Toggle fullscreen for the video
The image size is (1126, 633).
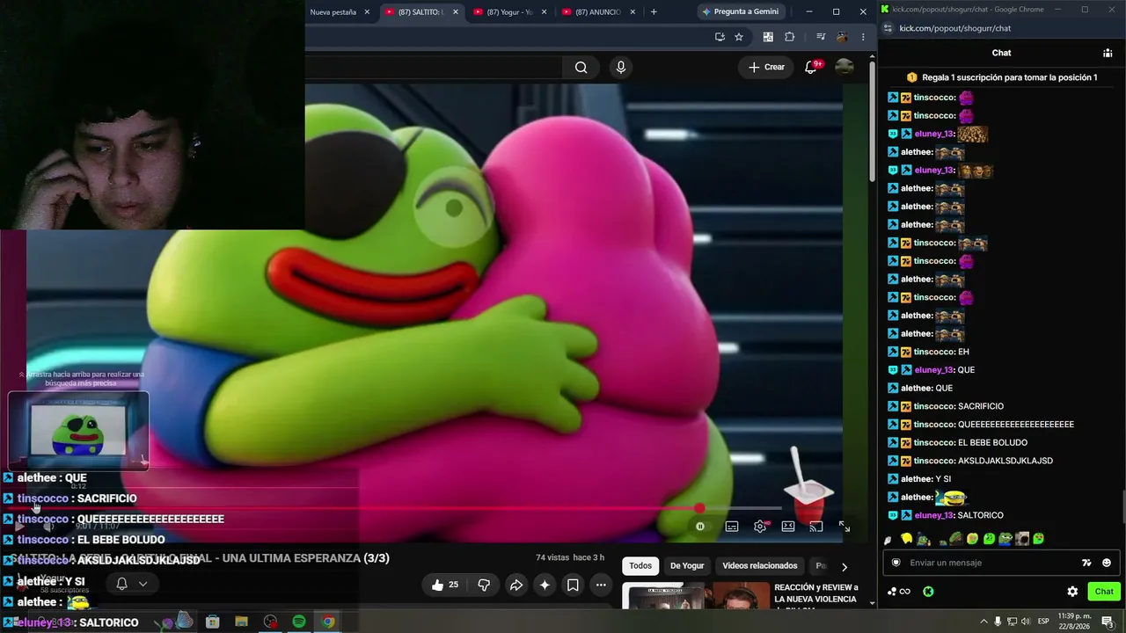click(844, 527)
